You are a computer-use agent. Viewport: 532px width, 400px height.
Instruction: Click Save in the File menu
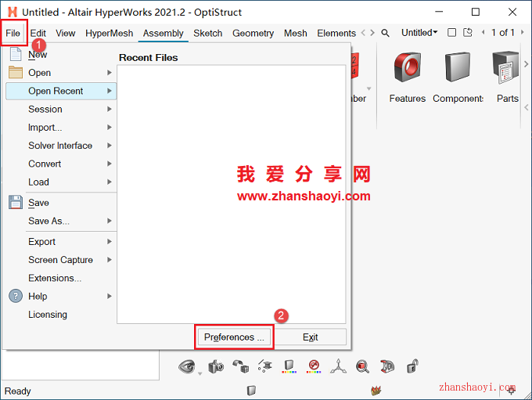click(x=38, y=203)
